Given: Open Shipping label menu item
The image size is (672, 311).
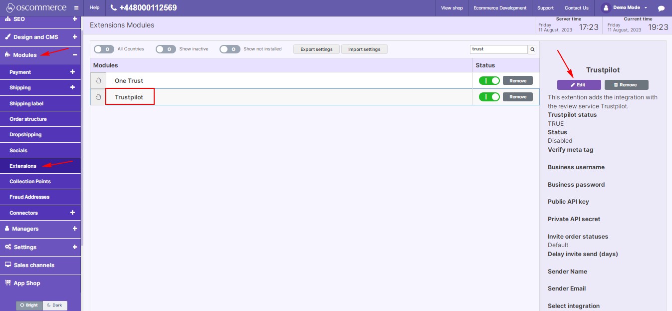Looking at the screenshot, I should (x=40, y=103).
